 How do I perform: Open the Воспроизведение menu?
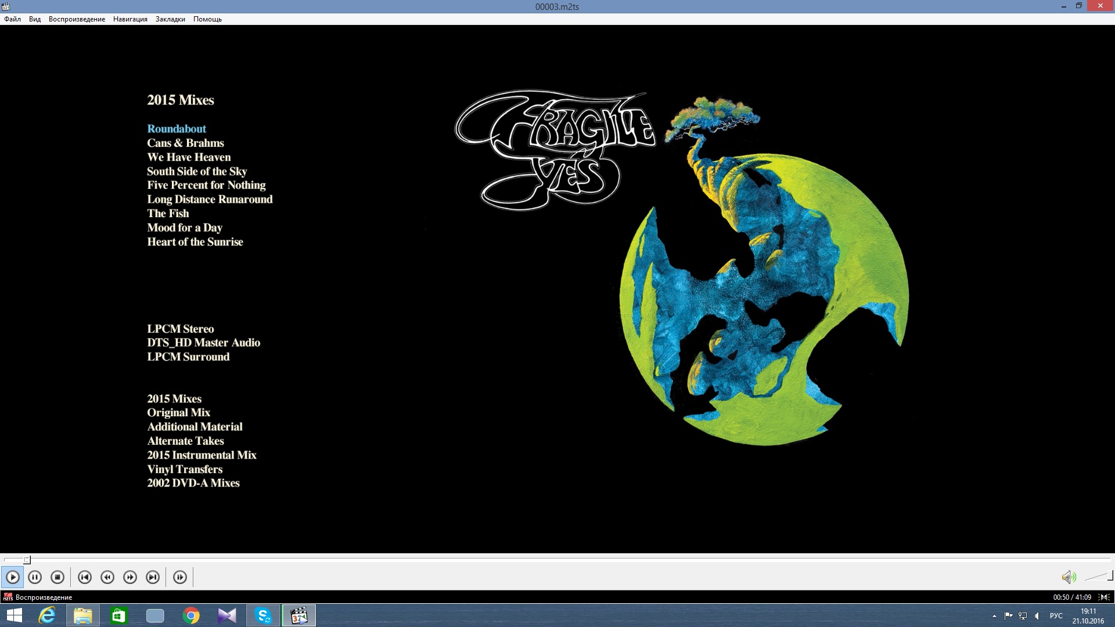pyautogui.click(x=77, y=19)
